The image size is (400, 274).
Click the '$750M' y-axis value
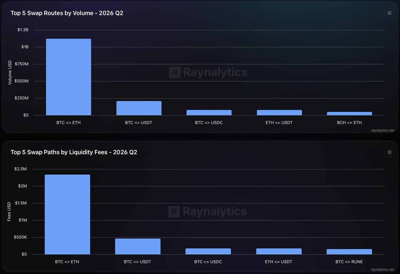pos(22,64)
